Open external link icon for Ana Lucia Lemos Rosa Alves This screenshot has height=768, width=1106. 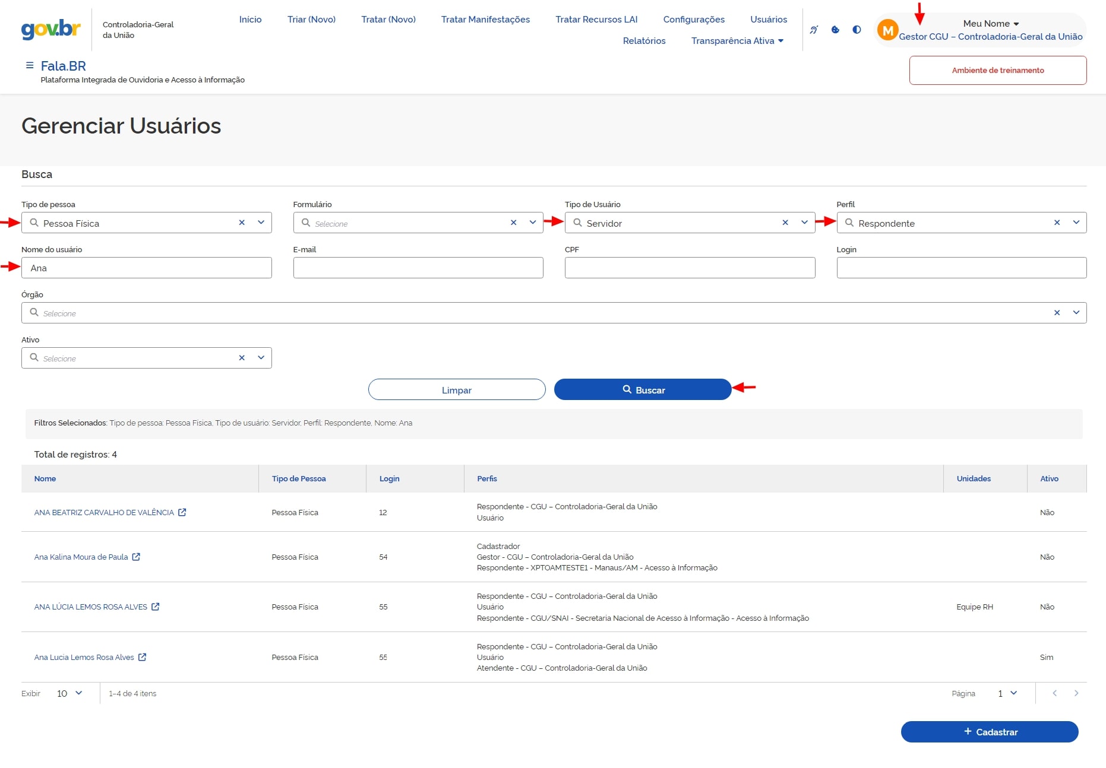pyautogui.click(x=143, y=657)
